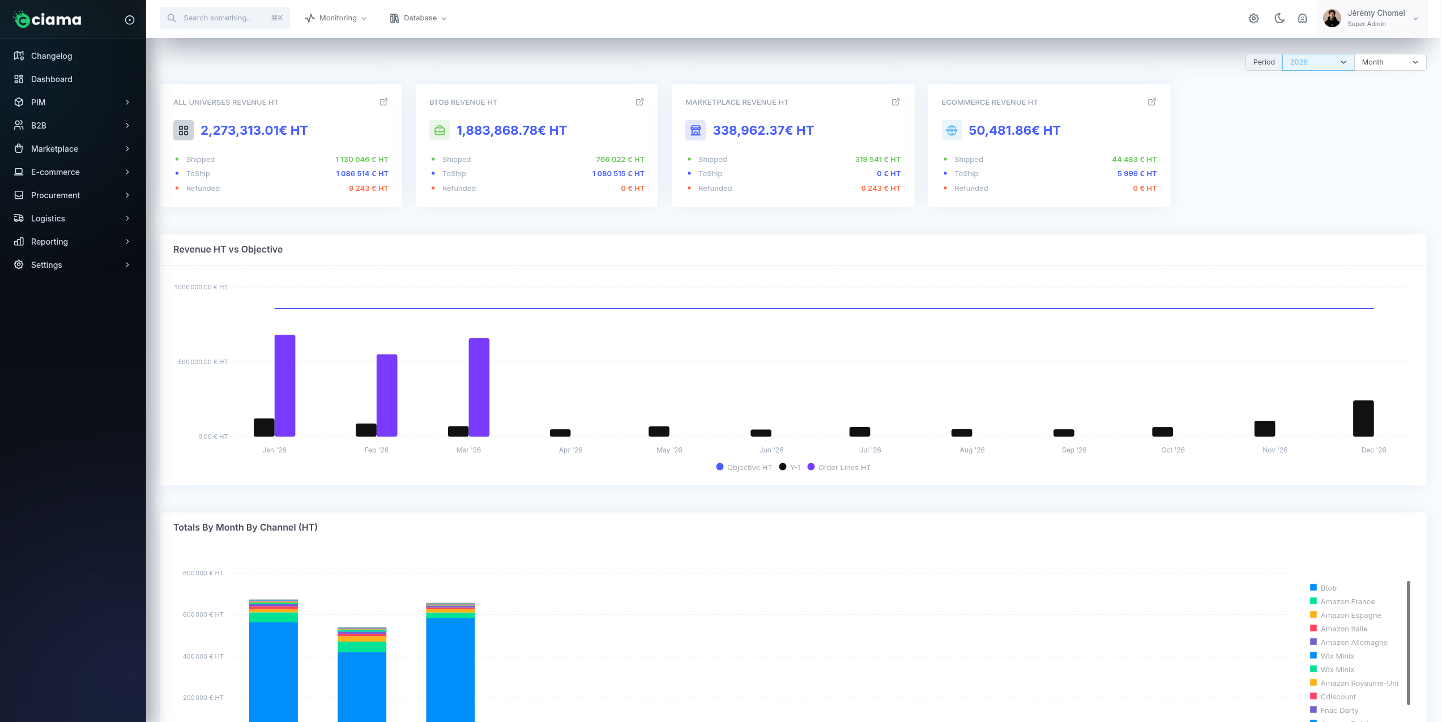This screenshot has width=1442, height=722.
Task: Open the Logistics section
Action: (x=72, y=218)
